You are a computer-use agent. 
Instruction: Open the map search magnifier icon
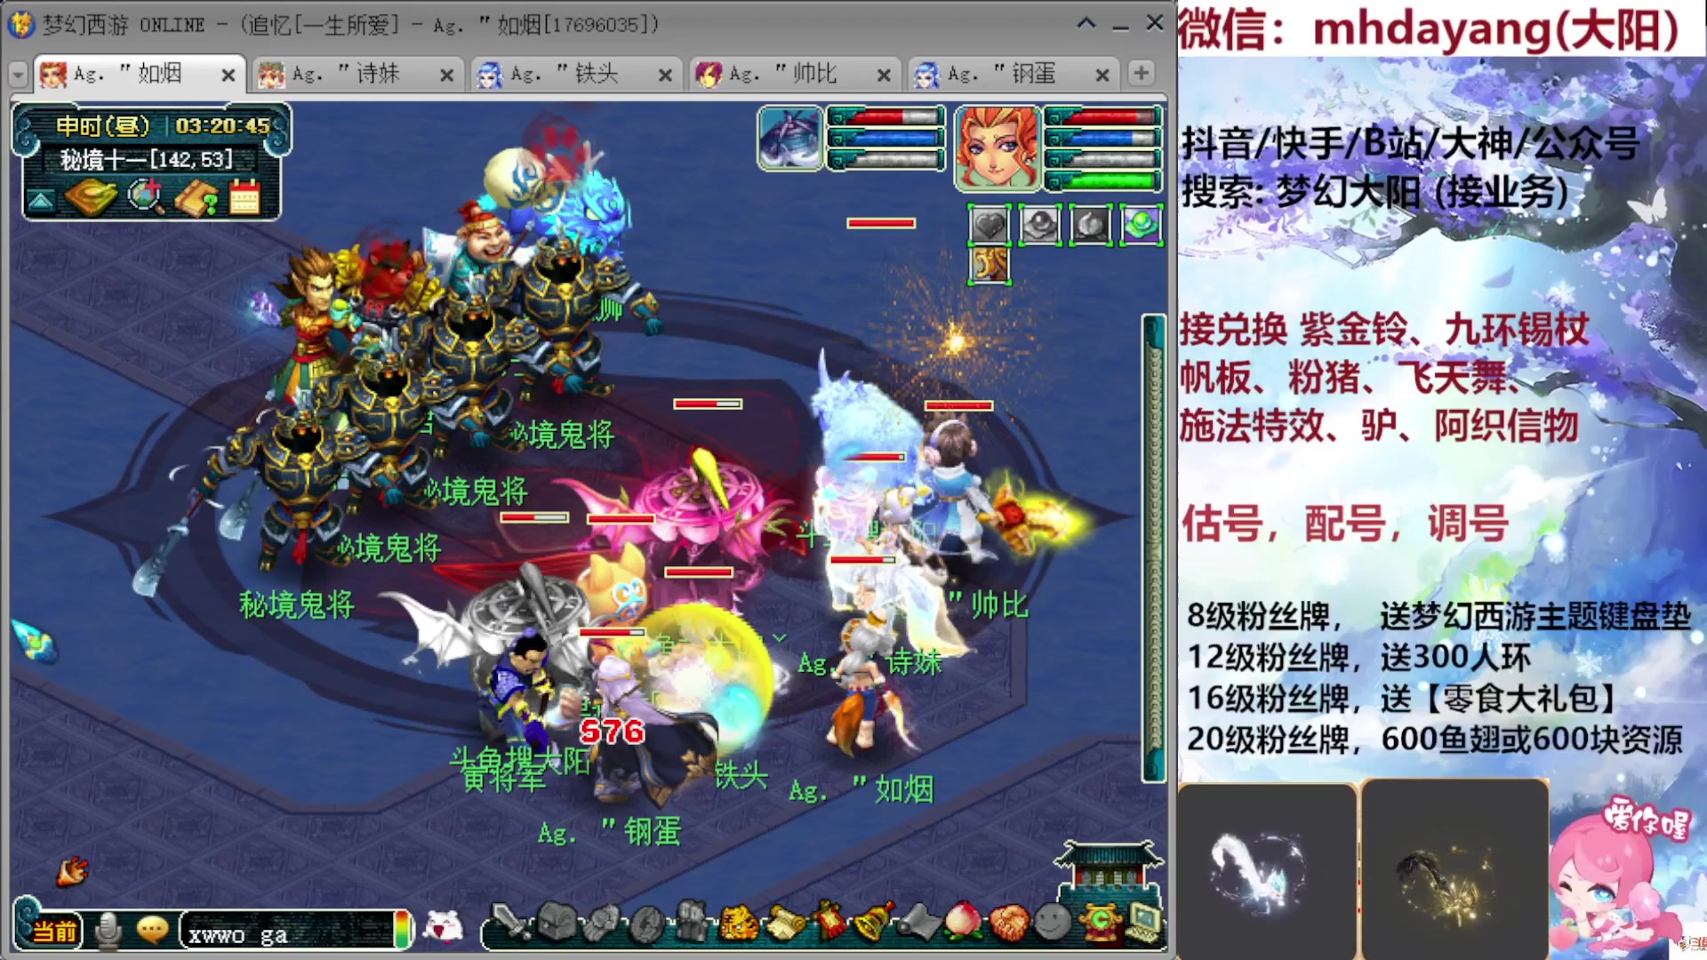pos(146,197)
